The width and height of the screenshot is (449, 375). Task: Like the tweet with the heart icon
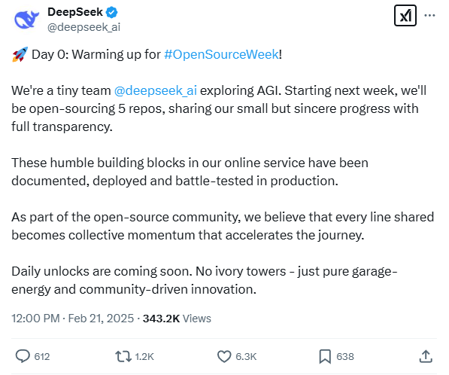pos(224,356)
